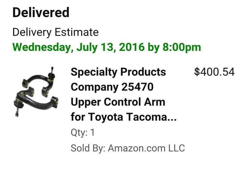247x176 pixels.
Task: Select the 25470 part number
Action: point(137,87)
